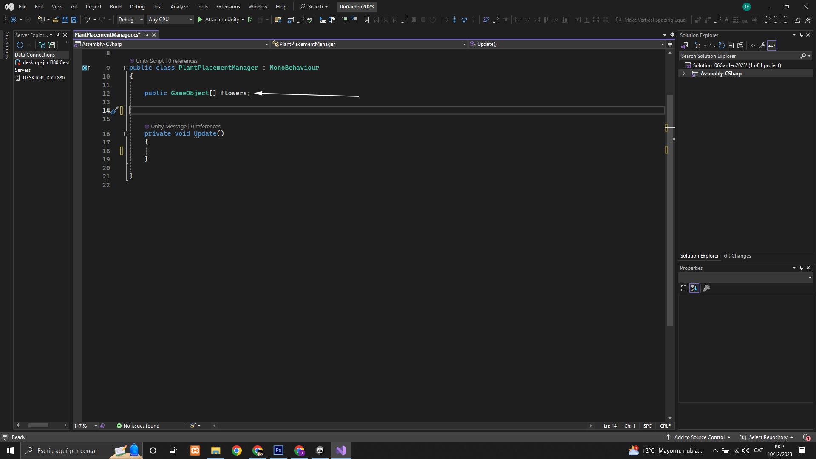This screenshot has width=816, height=459.
Task: Open the Extensions menu
Action: point(228,7)
